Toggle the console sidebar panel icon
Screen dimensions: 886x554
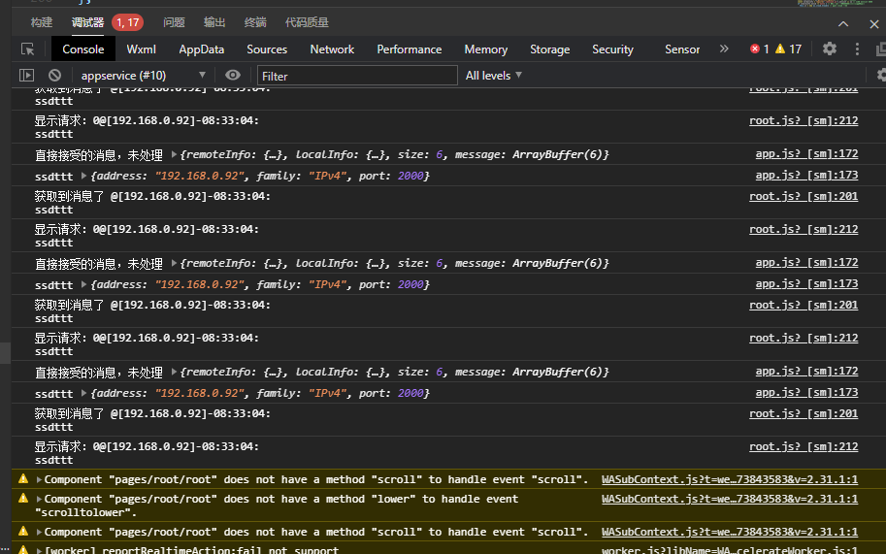tap(26, 75)
